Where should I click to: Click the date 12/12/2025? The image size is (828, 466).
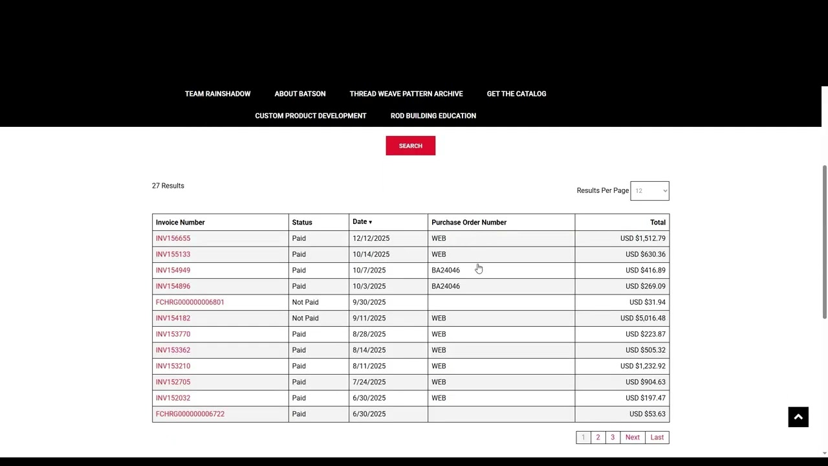pyautogui.click(x=371, y=238)
